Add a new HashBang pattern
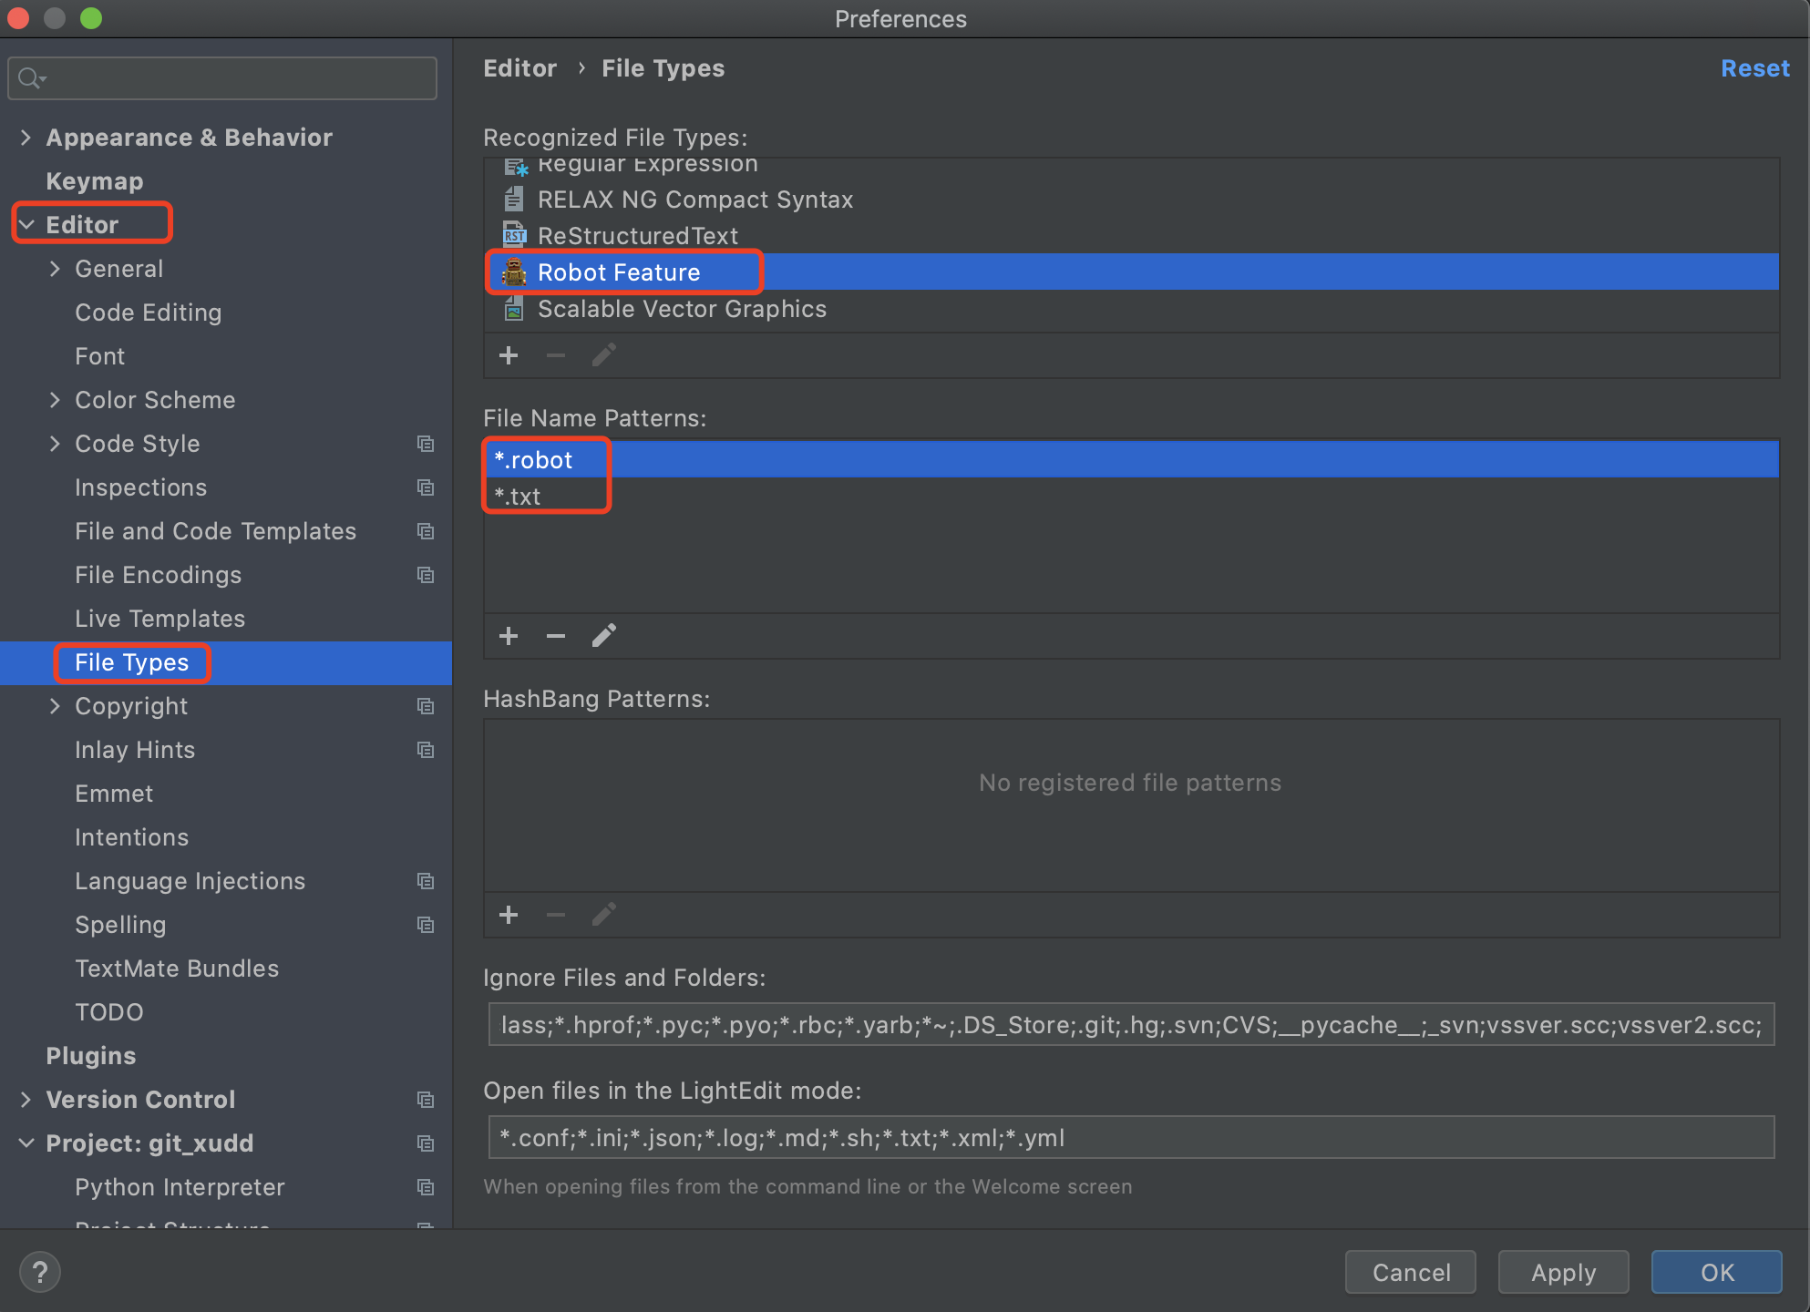Viewport: 1810px width, 1312px height. click(x=509, y=915)
